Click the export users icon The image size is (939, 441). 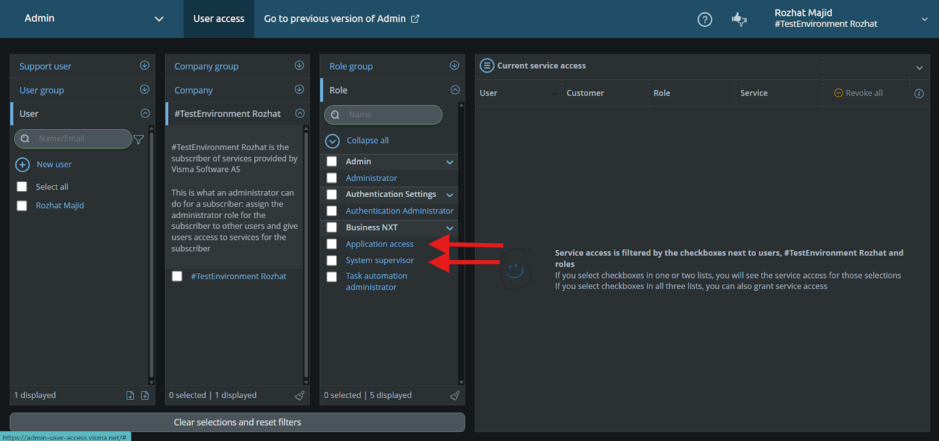(145, 395)
